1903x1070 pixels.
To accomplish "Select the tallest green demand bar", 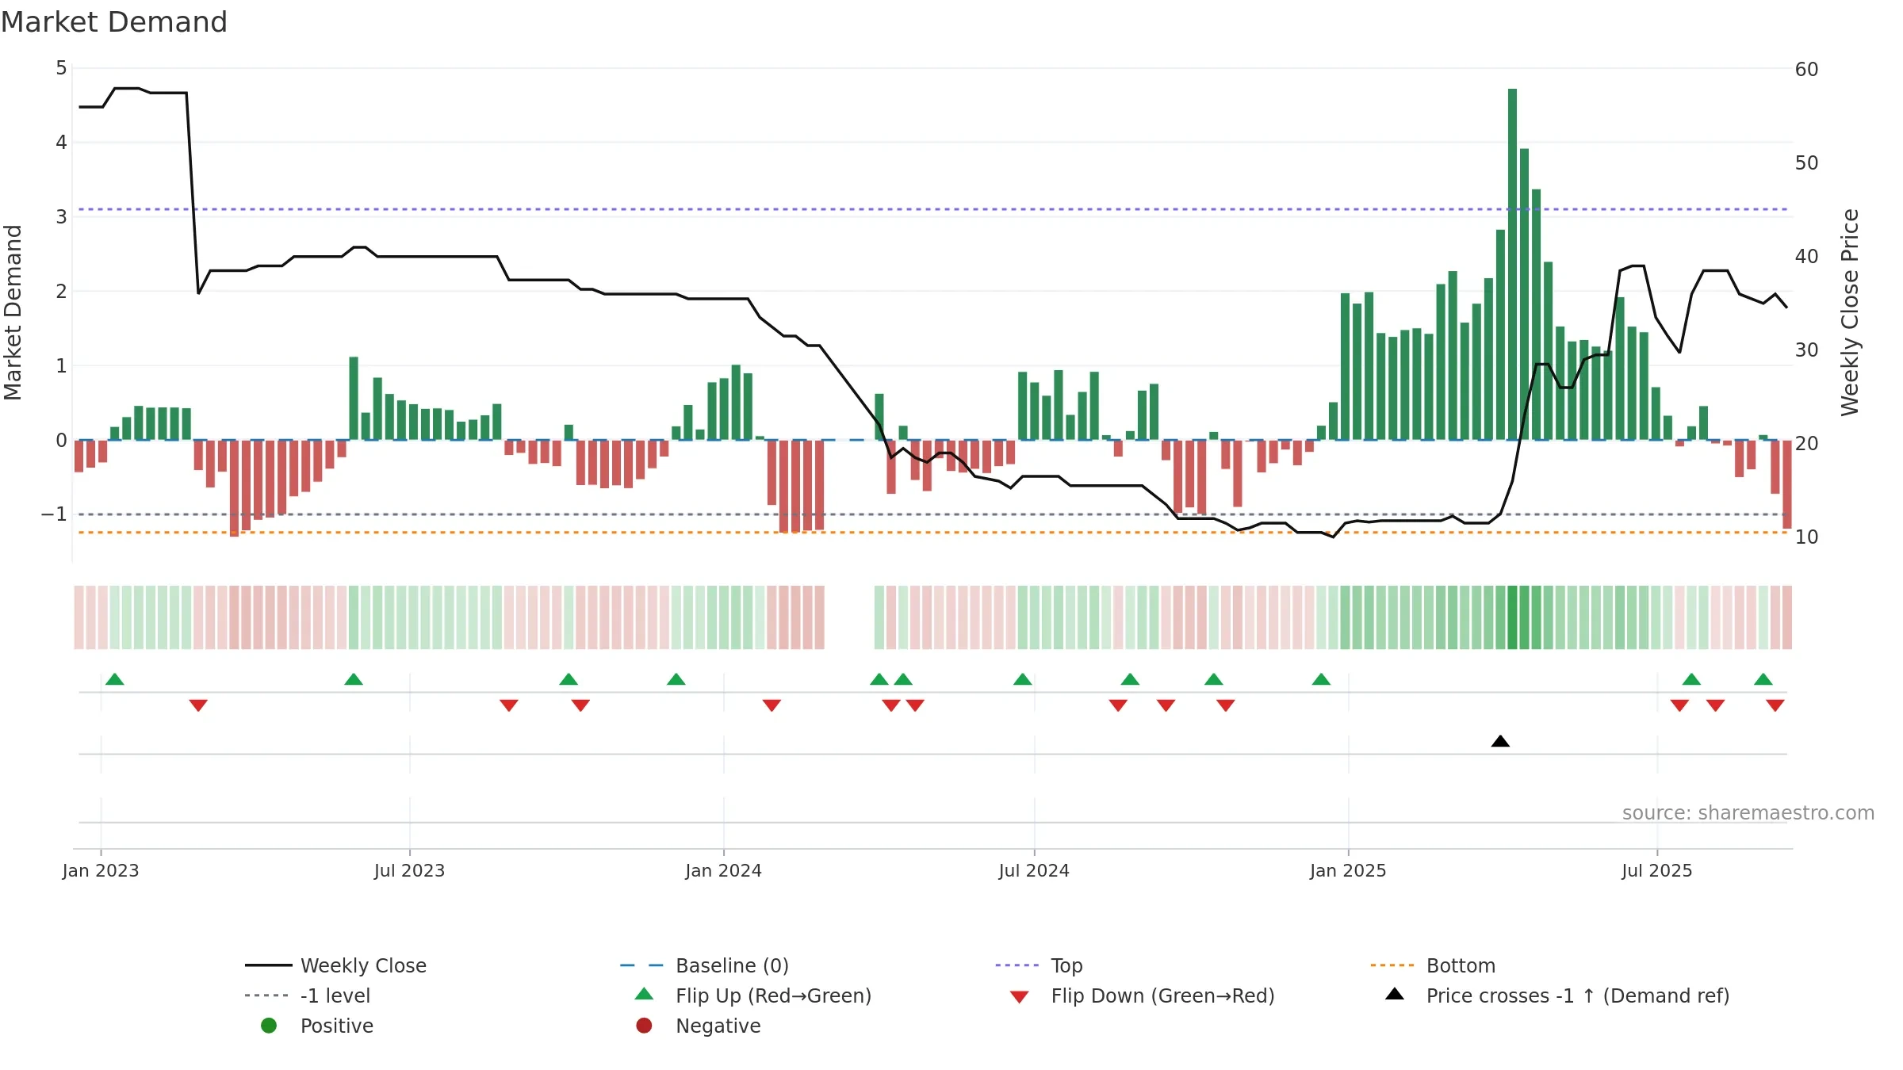I will click(x=1512, y=264).
